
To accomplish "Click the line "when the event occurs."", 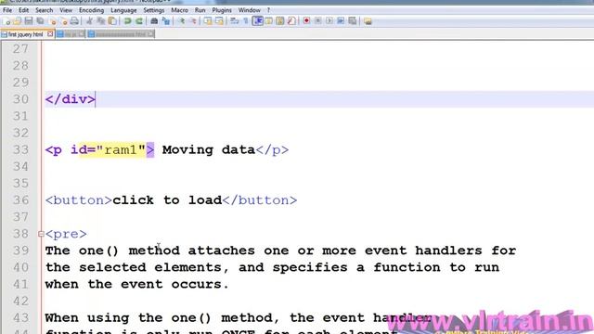I will (x=136, y=285).
